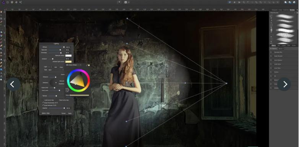Click Add light button
Image resolution: width=299 pixels, height=147 pixels.
point(55,67)
